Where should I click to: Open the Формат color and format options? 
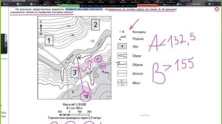tap(123, 2)
